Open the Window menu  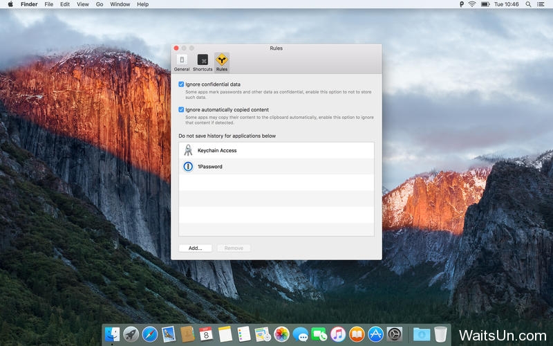pyautogui.click(x=120, y=4)
